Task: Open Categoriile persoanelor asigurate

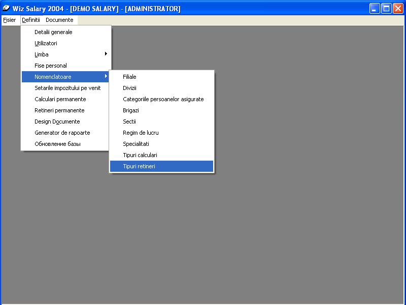Action: [x=163, y=99]
